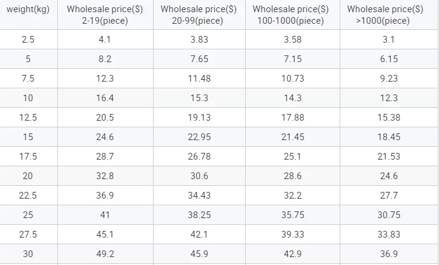This screenshot has width=439, height=265.
Task: Select the Wholesale price 2-19(piece) header
Action: point(105,15)
